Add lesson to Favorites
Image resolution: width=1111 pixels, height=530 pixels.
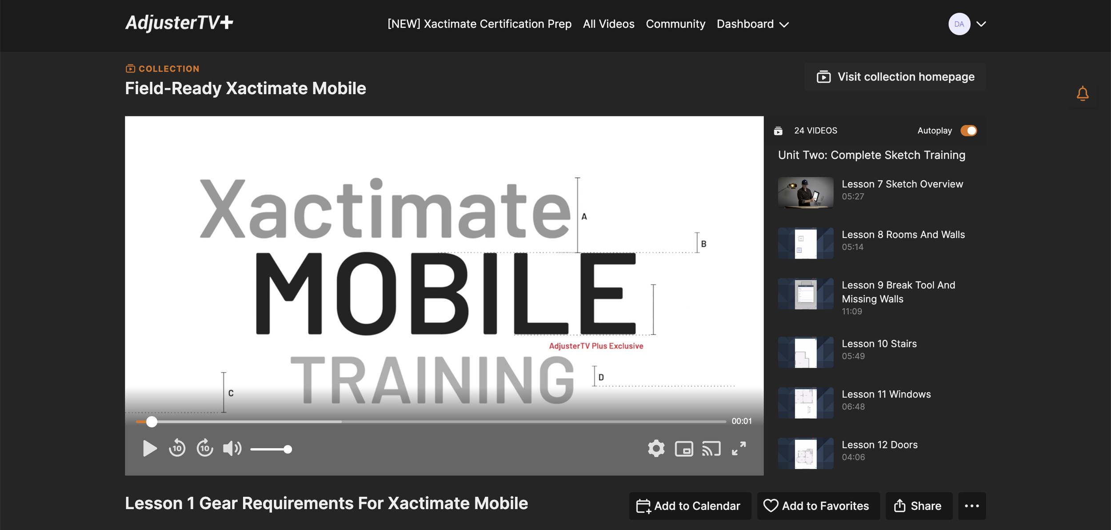(818, 506)
